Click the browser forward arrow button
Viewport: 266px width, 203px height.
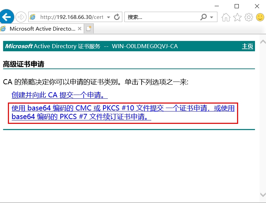tap(21, 17)
